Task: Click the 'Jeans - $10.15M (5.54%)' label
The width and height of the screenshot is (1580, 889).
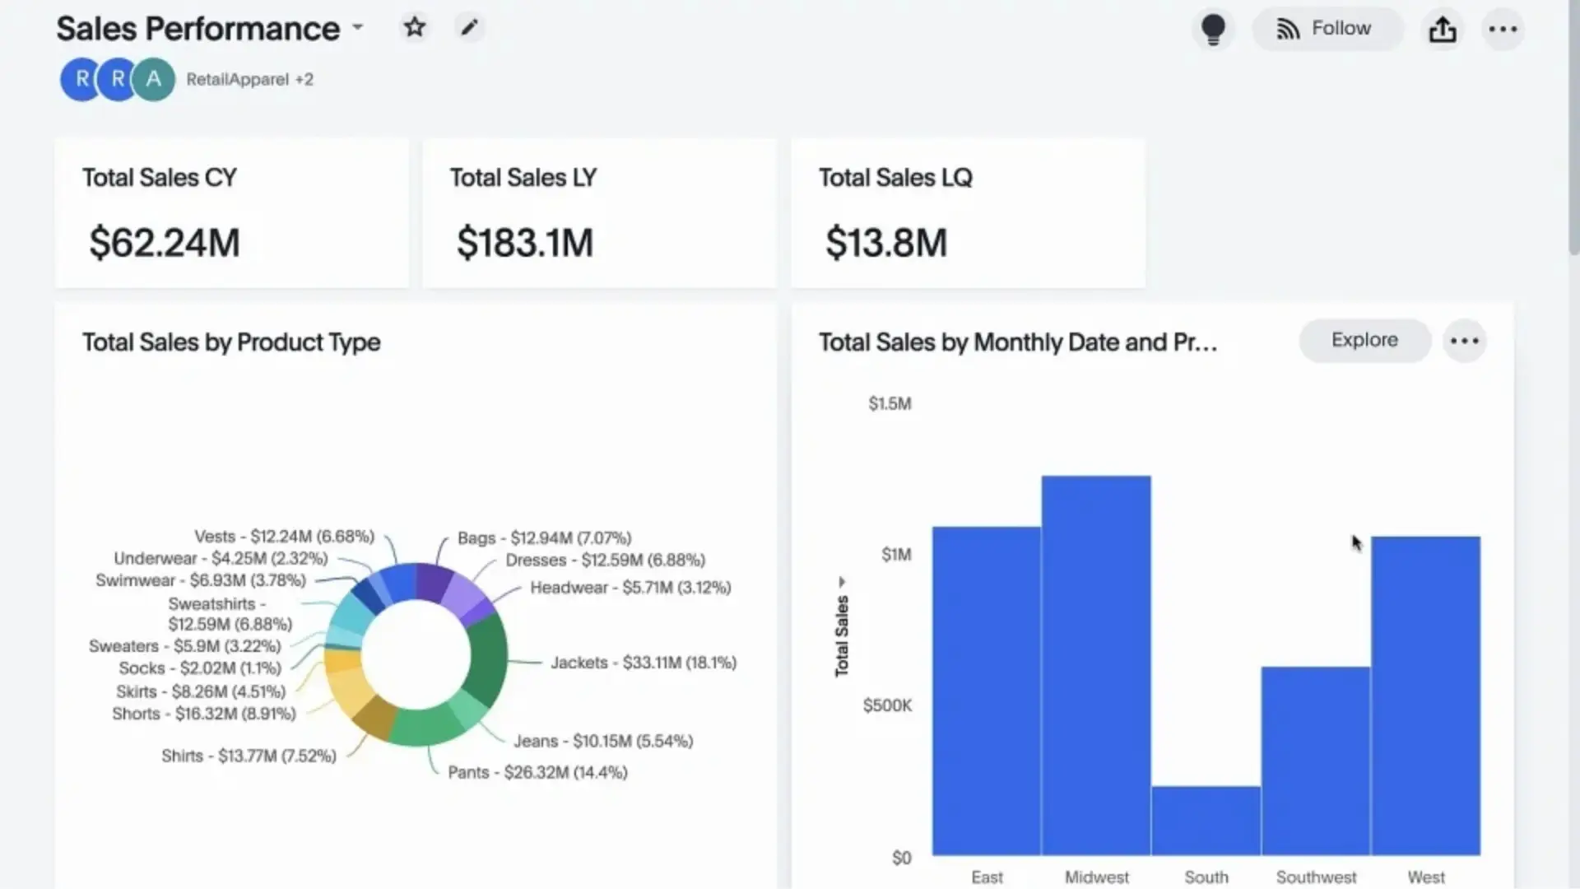Action: [x=603, y=741]
